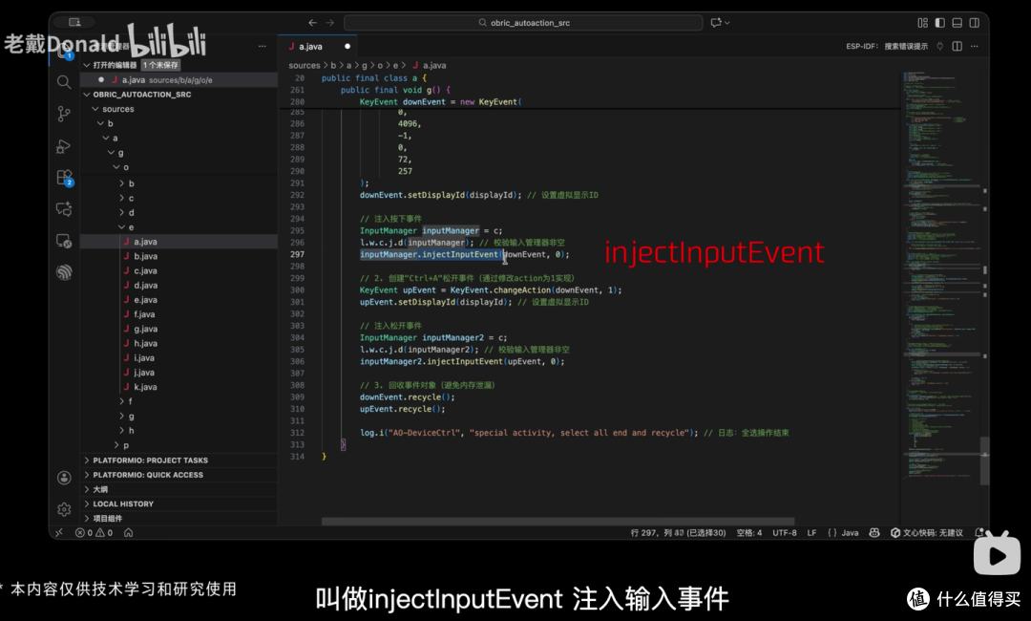Screen dimensions: 1031x621
Task: Open the ESP-IDF Espressif icon
Action: (x=64, y=272)
